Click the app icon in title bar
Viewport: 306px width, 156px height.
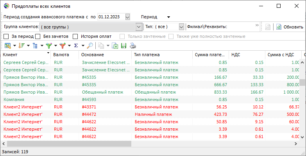(x=6, y=6)
